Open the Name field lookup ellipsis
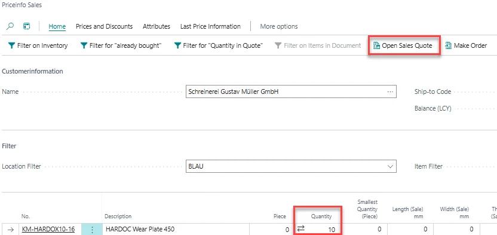Screen dimensions: 497x235 390,91
